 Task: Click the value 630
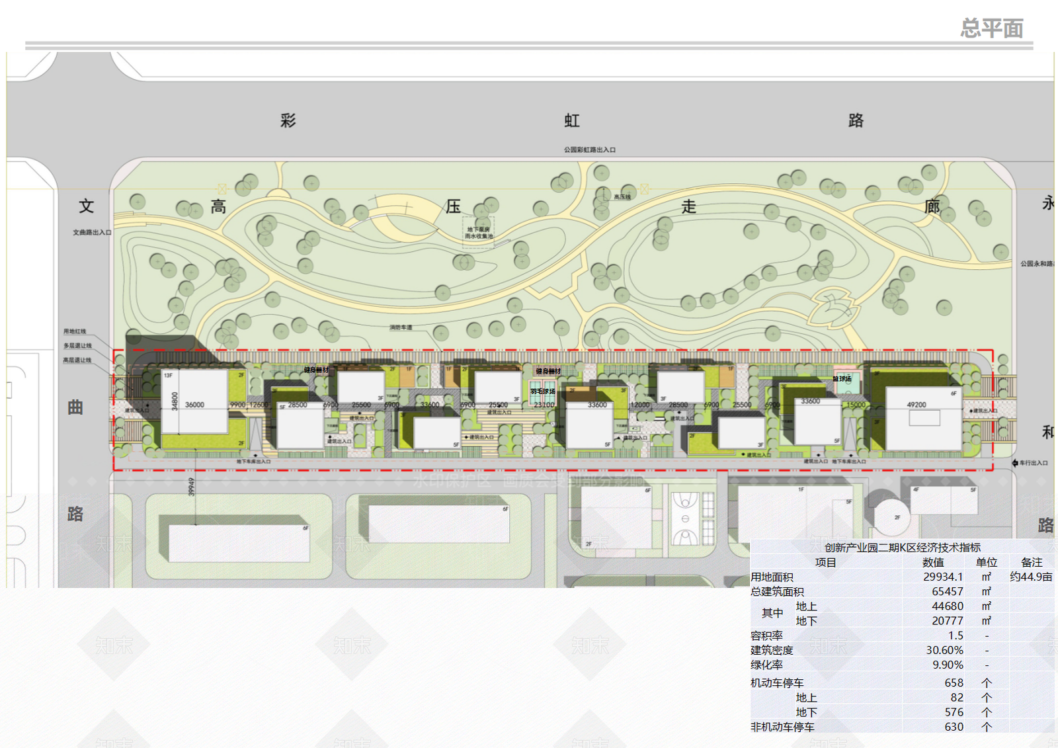[954, 727]
